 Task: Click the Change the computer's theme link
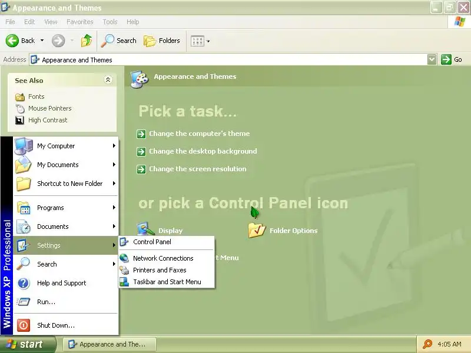coord(199,134)
